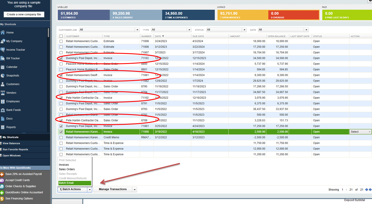The width and height of the screenshot is (372, 204).
Task: Click the sidebar shortcuts scrollbar
Action: [x=48, y=33]
